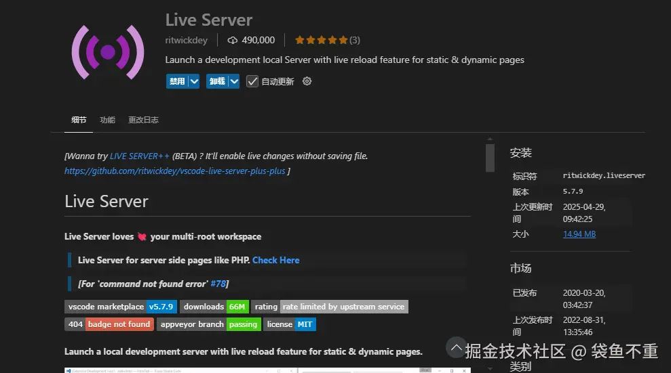This screenshot has width=671, height=373.
Task: Click the 14.94 MB size link
Action: [579, 234]
